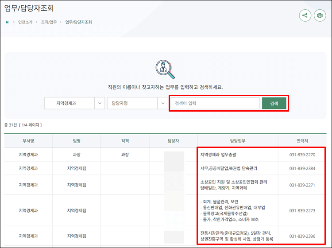Screen dimensions: 332x248
Task: Open 업무/담당자조회 breadcrumb link
Action: [x=78, y=22]
